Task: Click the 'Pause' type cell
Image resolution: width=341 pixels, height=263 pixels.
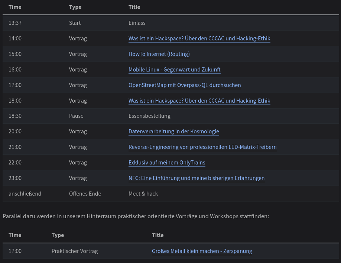Action: pyautogui.click(x=76, y=116)
